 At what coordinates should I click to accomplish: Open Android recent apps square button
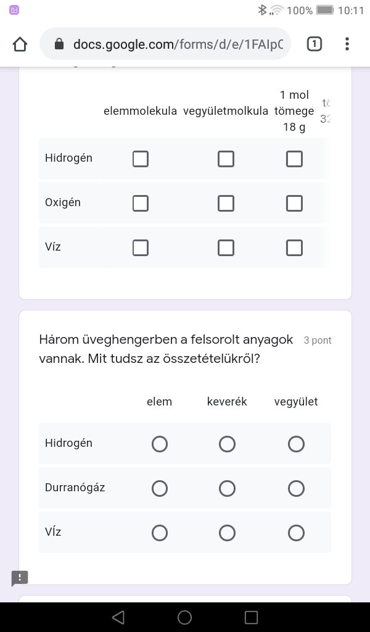tap(251, 617)
